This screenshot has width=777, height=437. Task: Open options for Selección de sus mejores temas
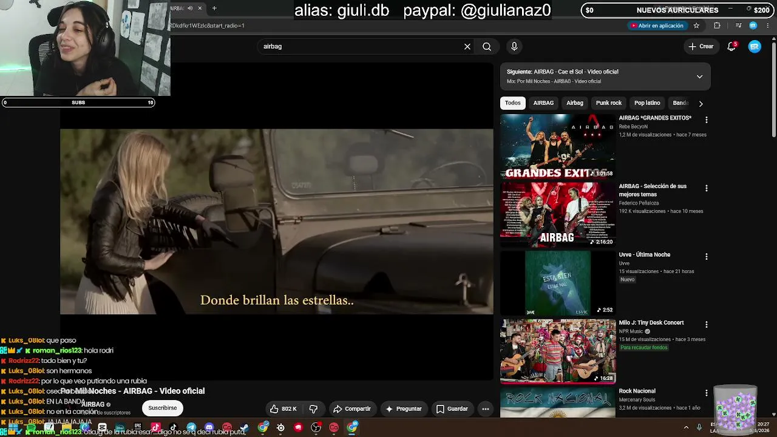pos(706,189)
